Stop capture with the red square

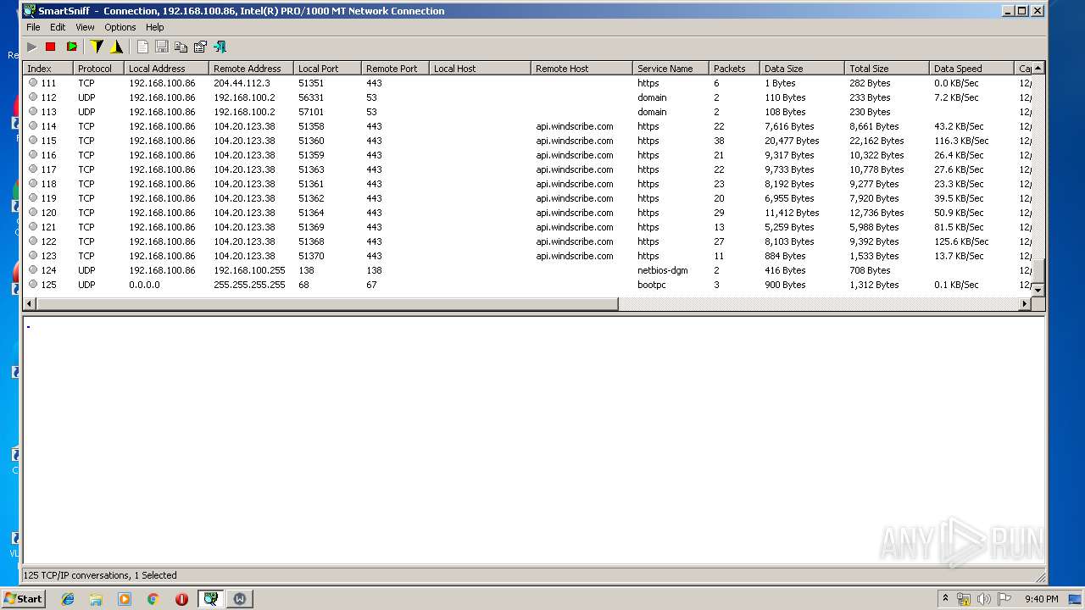(x=51, y=47)
